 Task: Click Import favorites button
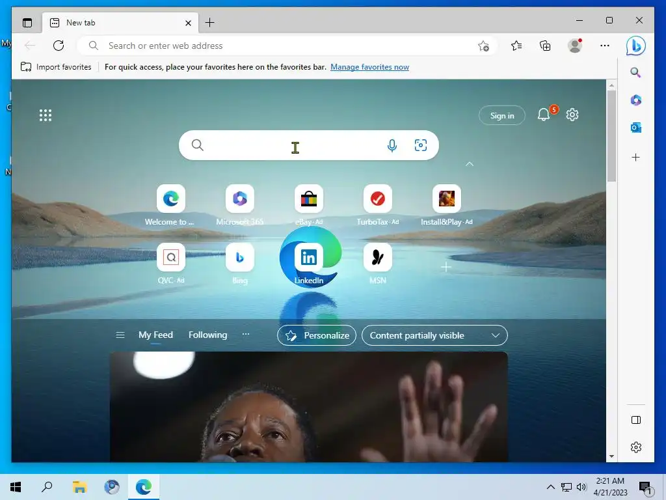point(56,67)
